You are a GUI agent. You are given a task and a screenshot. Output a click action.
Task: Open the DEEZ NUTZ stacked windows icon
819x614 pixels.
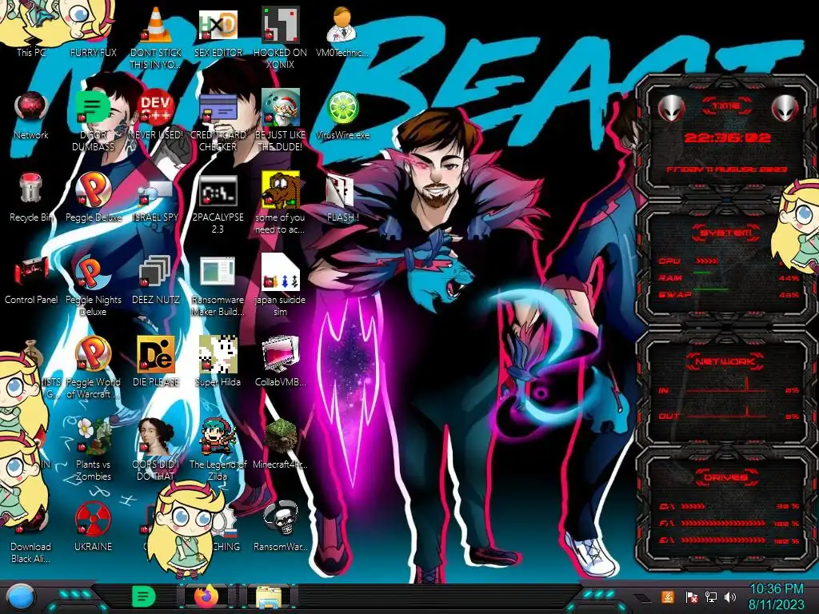tap(156, 272)
